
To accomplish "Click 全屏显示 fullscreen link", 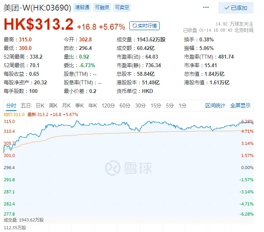I will [x=240, y=105].
